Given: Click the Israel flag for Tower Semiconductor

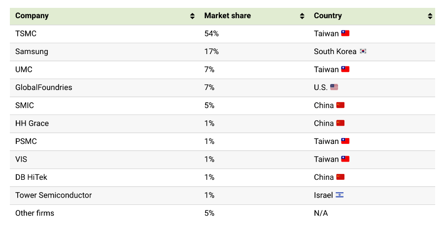Looking at the screenshot, I should pos(340,195).
